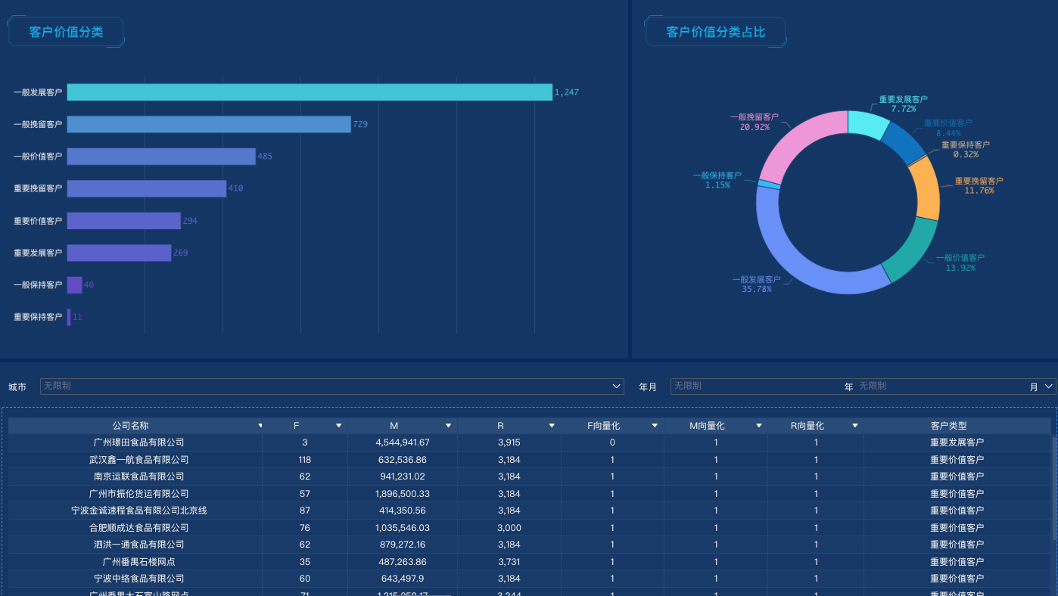Click the 35.78% donut label

pos(757,289)
